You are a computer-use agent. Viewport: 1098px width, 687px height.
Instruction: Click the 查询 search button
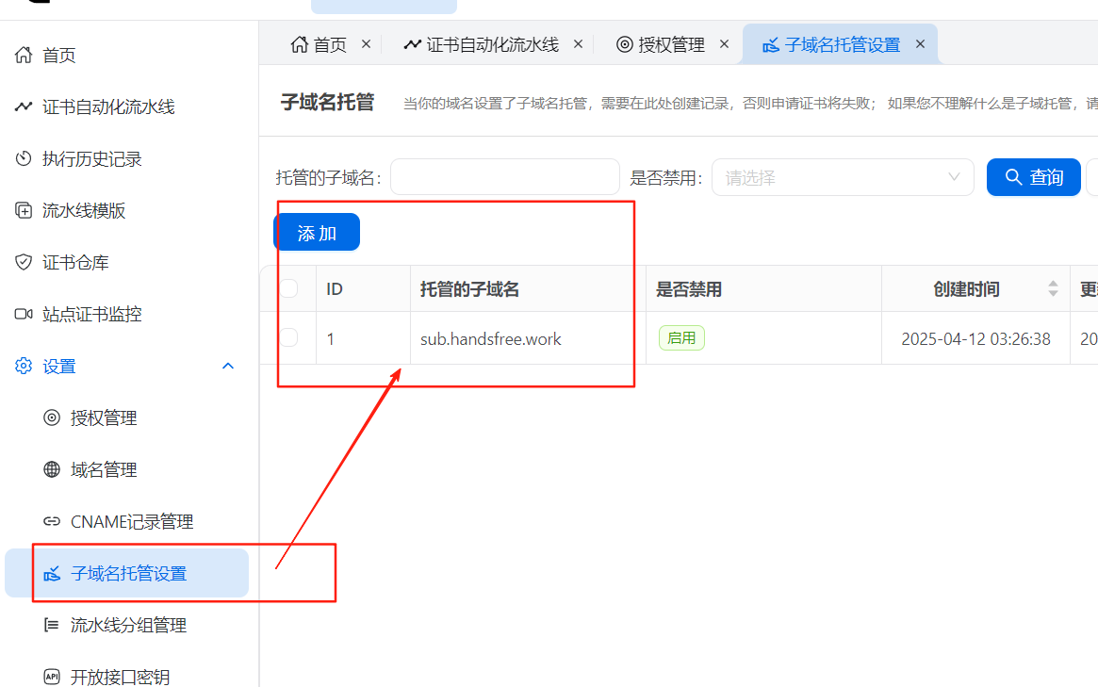click(x=1033, y=177)
